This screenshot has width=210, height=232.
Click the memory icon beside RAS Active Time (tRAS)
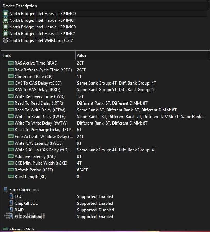[x=11, y=63]
